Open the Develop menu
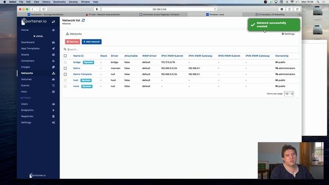329x185 pixels. (x=73, y=2)
